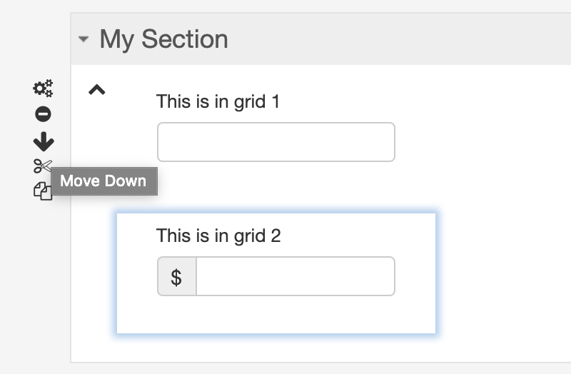Select the My Section title text
Image resolution: width=571 pixels, height=374 pixels.
(163, 39)
